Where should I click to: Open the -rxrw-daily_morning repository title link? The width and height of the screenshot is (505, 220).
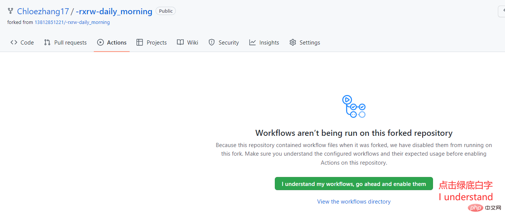[x=114, y=12]
